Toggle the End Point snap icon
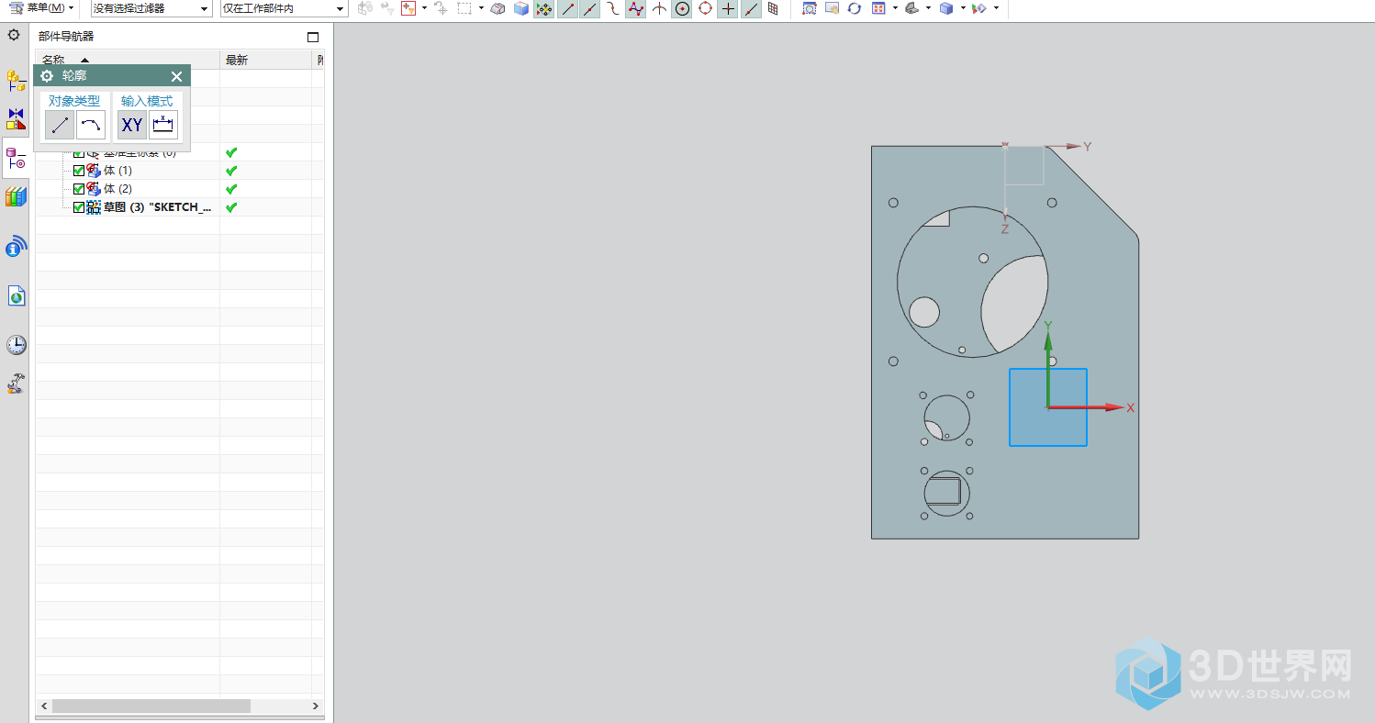The width and height of the screenshot is (1375, 723). pyautogui.click(x=568, y=8)
